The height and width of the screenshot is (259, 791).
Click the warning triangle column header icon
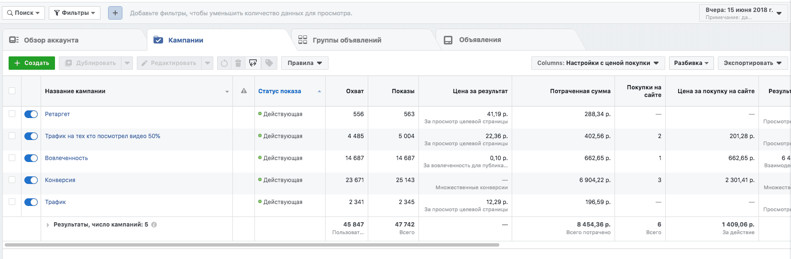[244, 91]
